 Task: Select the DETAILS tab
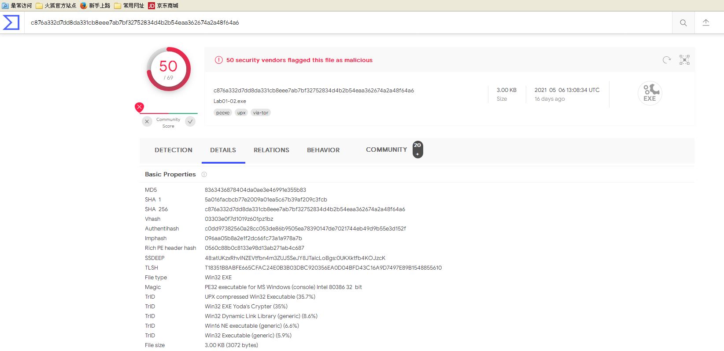[x=223, y=150]
